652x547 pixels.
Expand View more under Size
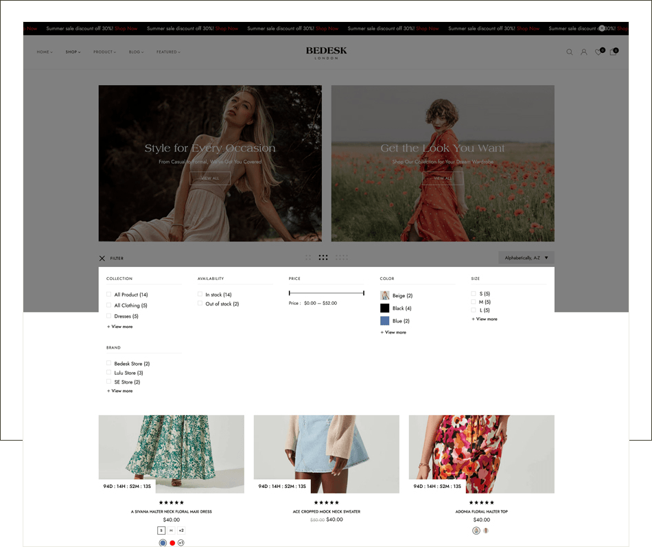(x=485, y=319)
